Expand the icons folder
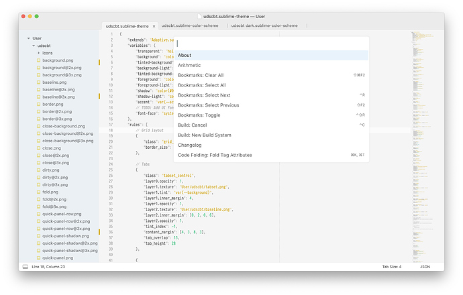463x295 pixels. (39, 53)
